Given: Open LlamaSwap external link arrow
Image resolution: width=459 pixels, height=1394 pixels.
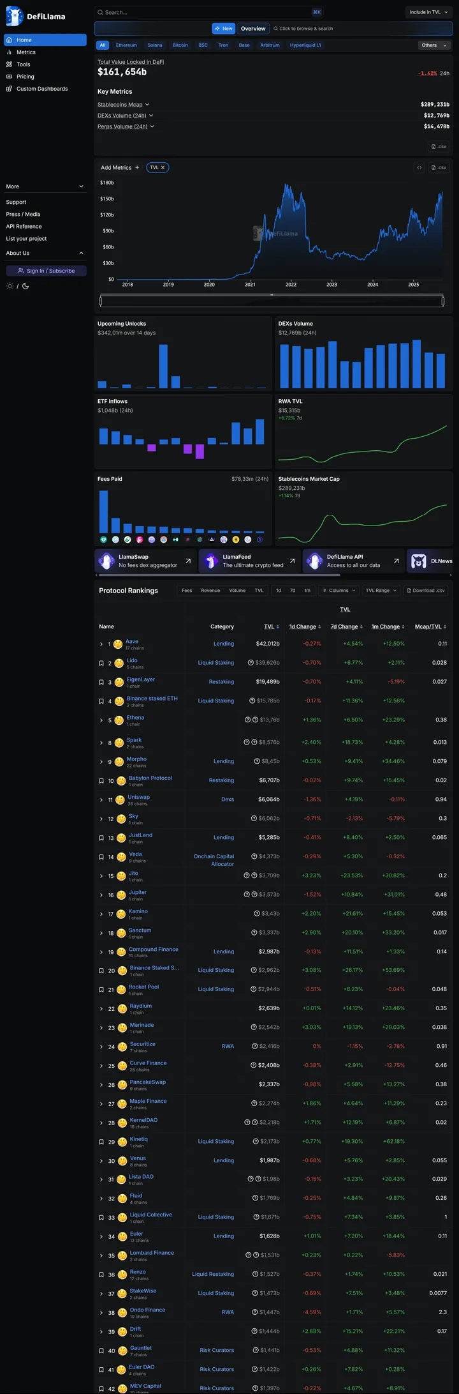Looking at the screenshot, I should click(188, 561).
